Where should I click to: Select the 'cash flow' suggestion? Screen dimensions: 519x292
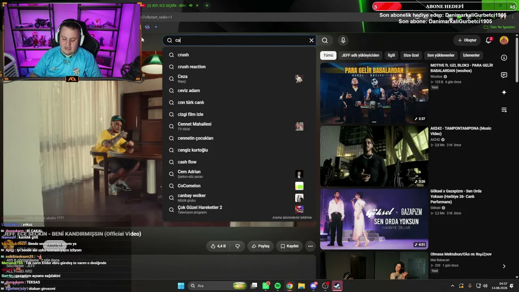tap(239, 162)
